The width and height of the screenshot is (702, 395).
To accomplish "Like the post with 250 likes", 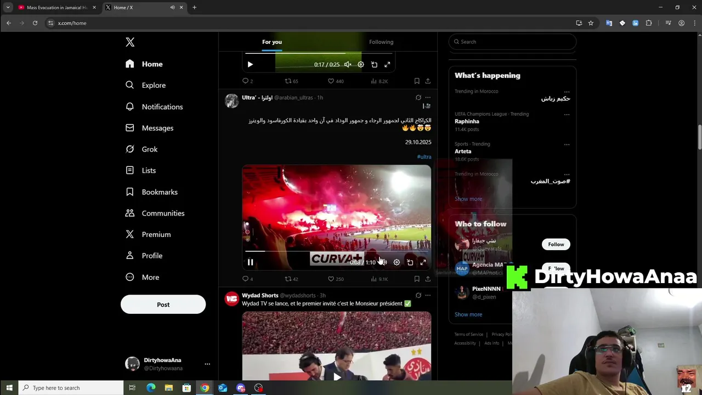I will (x=336, y=279).
